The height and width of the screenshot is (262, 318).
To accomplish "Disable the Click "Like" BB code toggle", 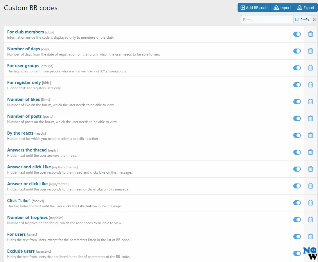I will (x=297, y=203).
